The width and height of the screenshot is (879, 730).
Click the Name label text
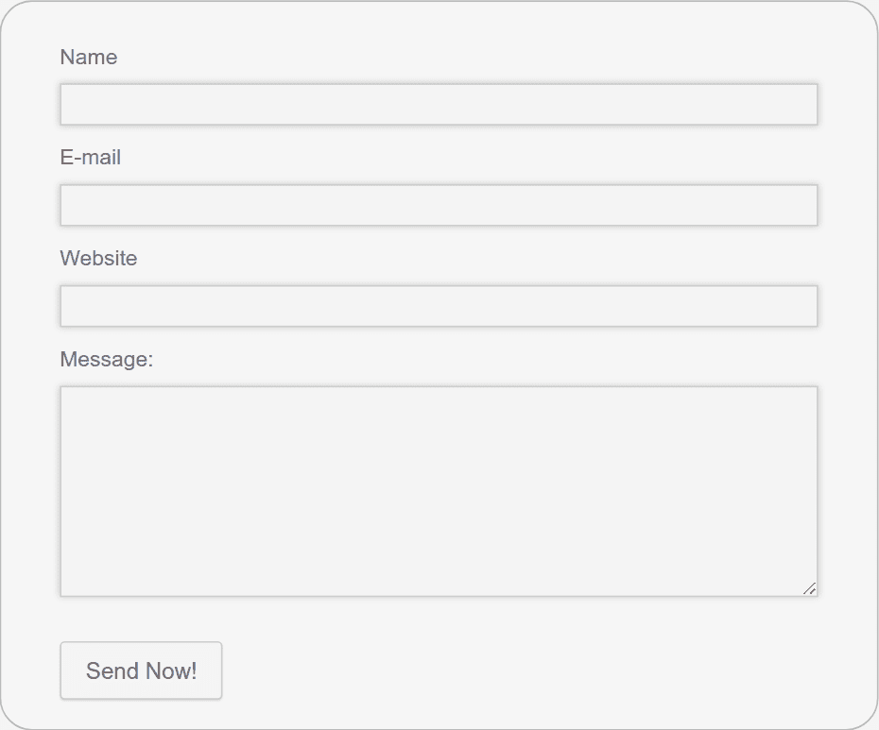[x=89, y=58]
